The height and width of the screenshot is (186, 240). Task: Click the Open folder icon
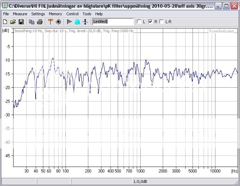coord(13,22)
